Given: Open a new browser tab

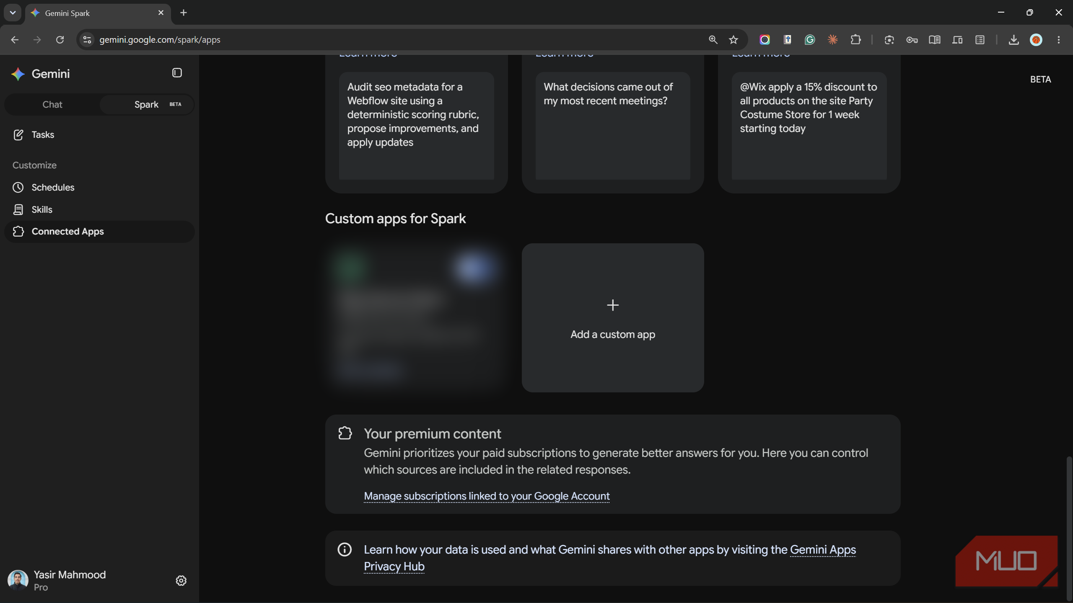Looking at the screenshot, I should tap(184, 13).
